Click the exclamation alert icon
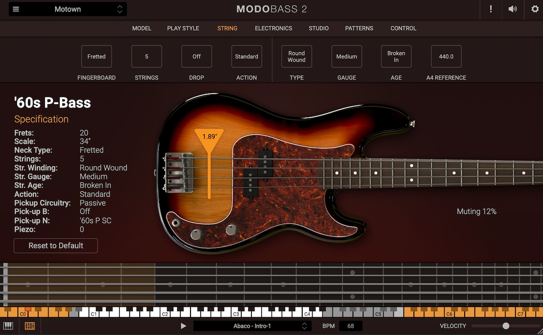Screen dimensions: 543x335 click(x=491, y=9)
